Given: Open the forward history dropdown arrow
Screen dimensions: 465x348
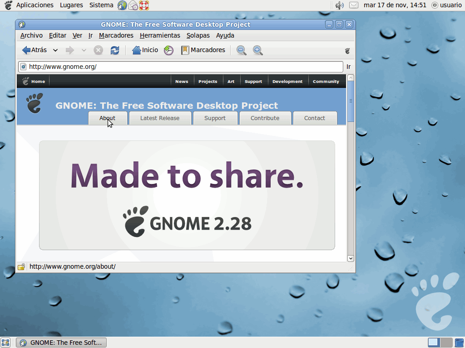Looking at the screenshot, I should click(x=84, y=50).
